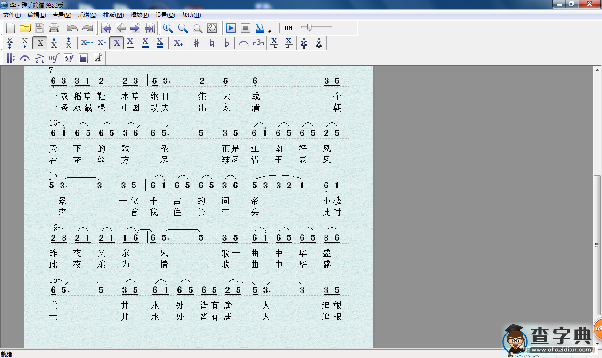This screenshot has width=602, height=358.
Task: Insert mf dynamics marking
Action: click(x=54, y=58)
